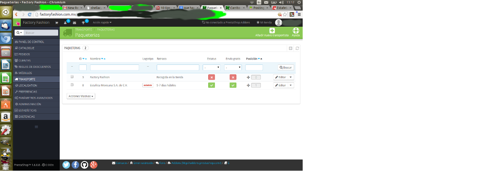This screenshot has height=171, width=485.
Task: Open LibreOffice Calc from the launcher
Action: pyautogui.click(x=6, y=78)
